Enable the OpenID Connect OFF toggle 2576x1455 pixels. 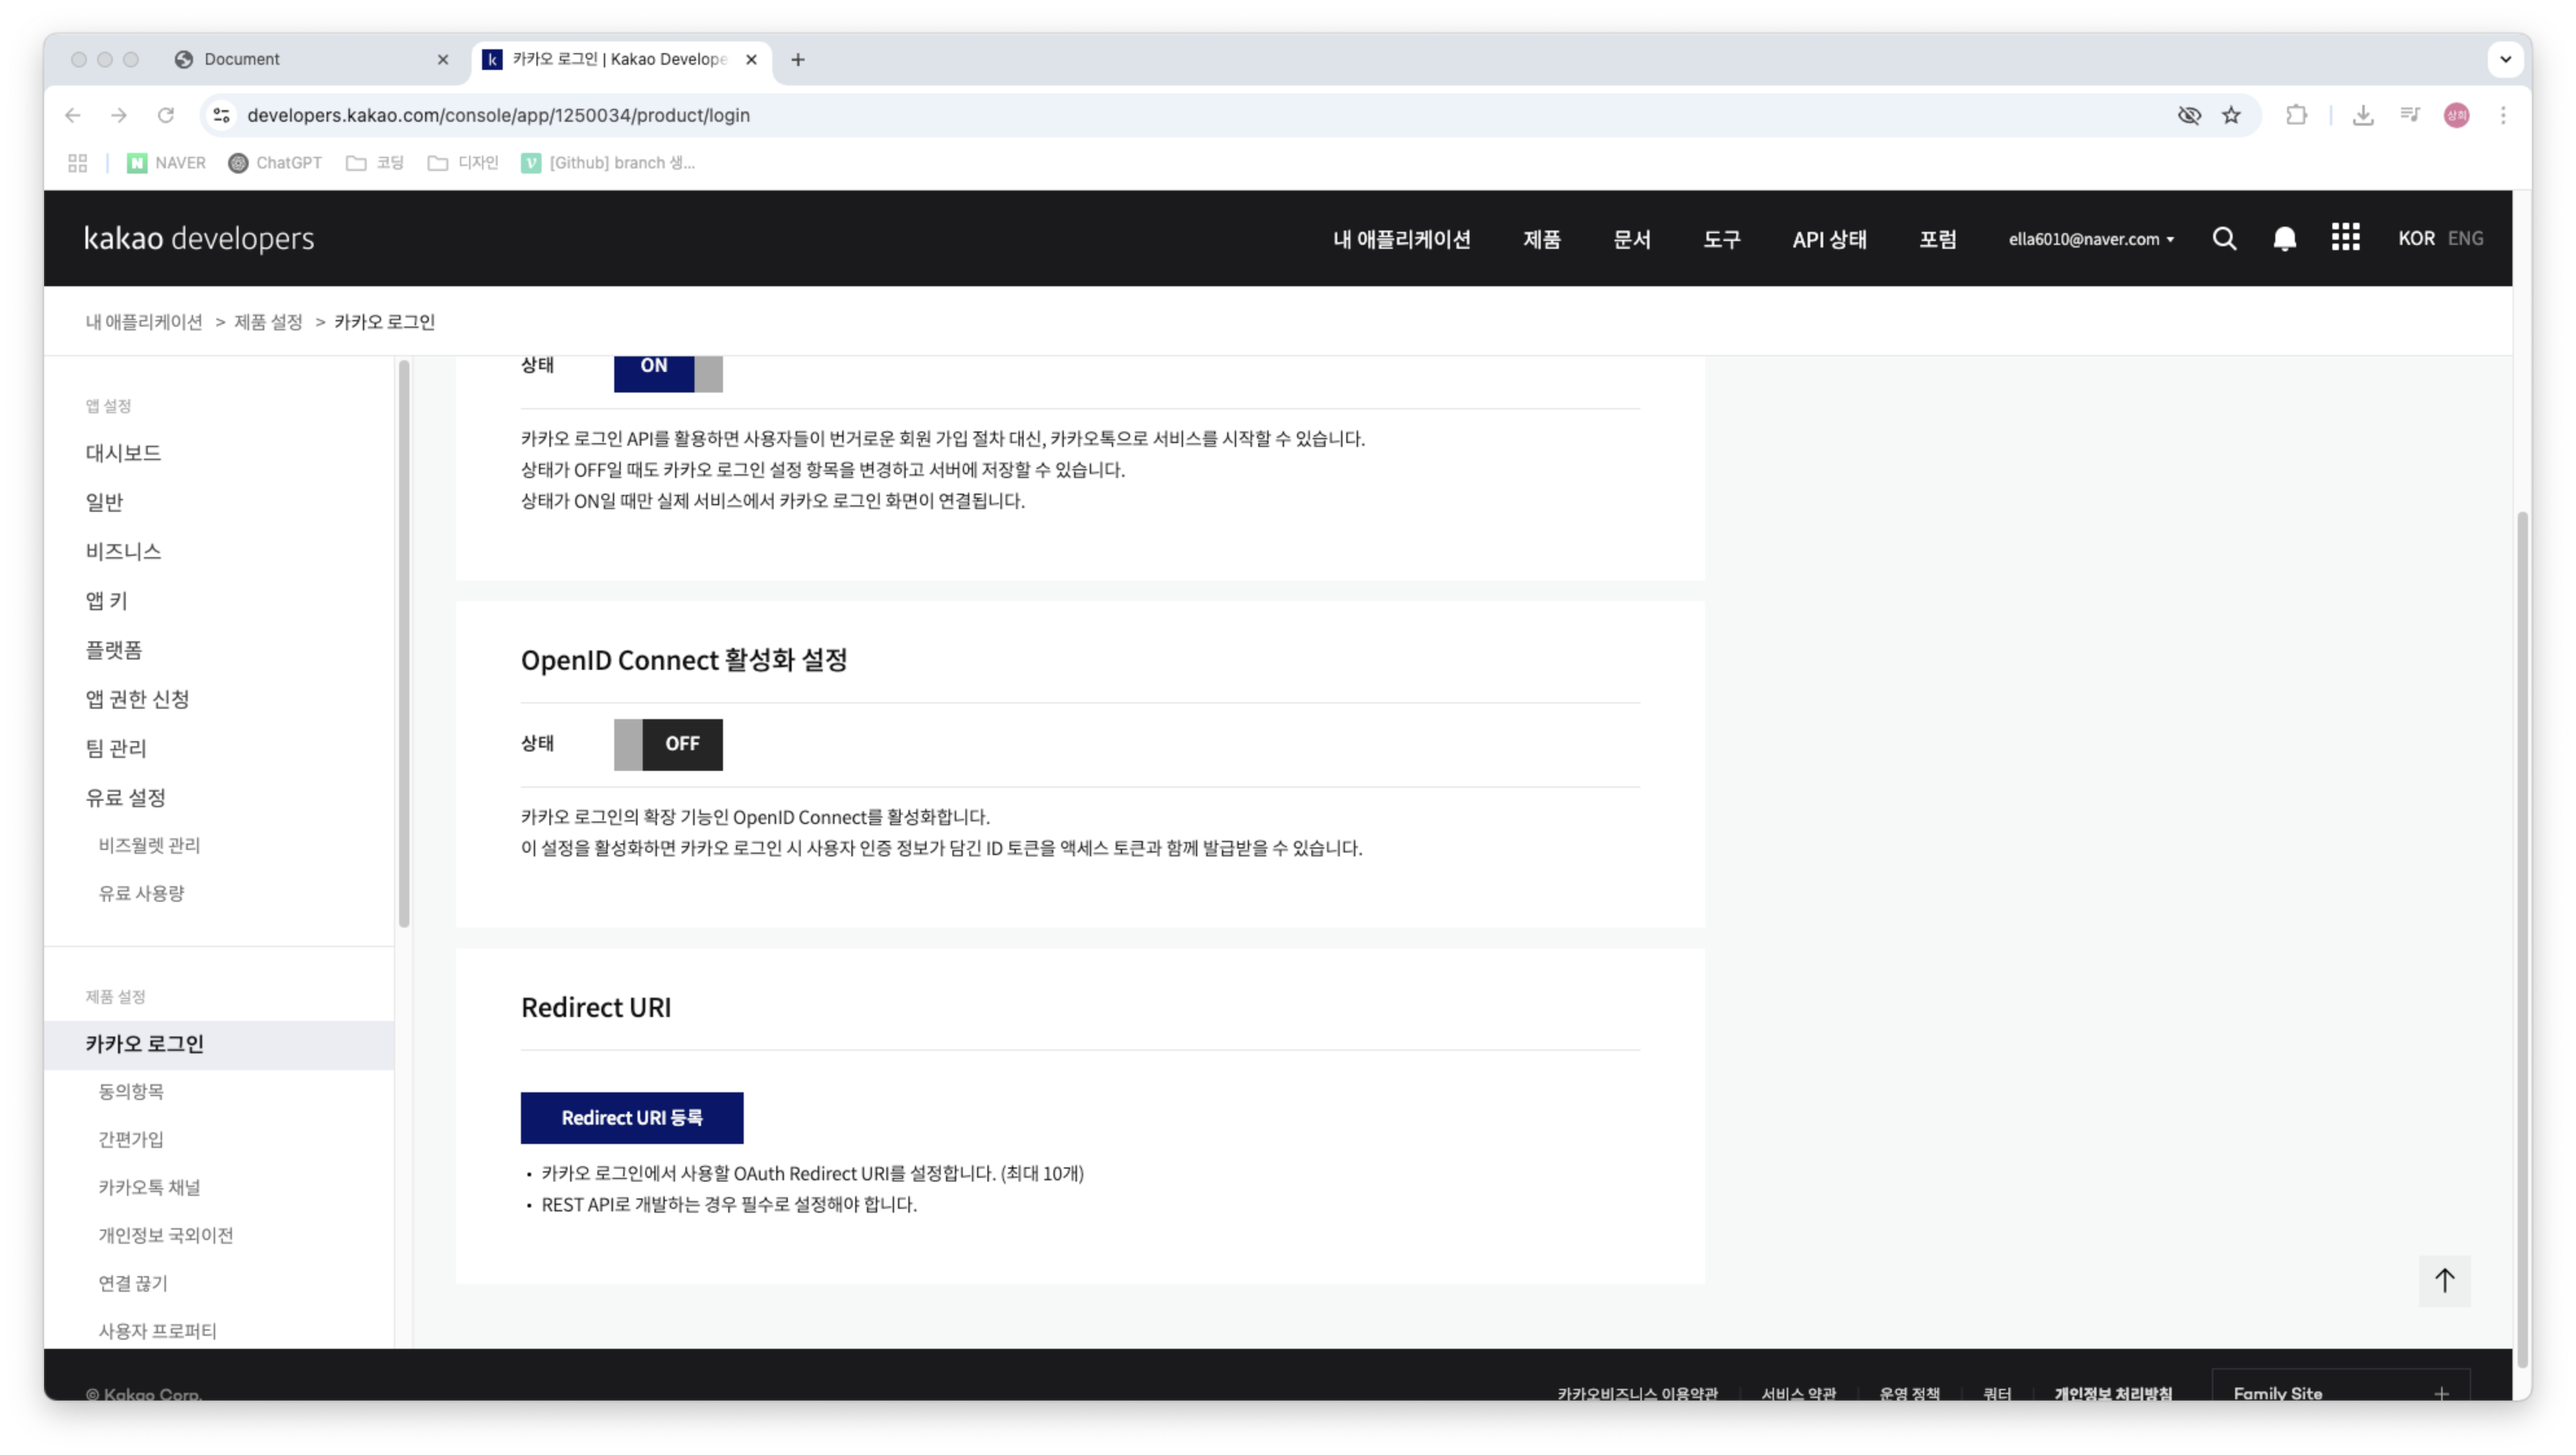pyautogui.click(x=668, y=744)
